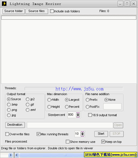Click the max threads field showing 10
138x158 pixels.
click(x=78, y=134)
